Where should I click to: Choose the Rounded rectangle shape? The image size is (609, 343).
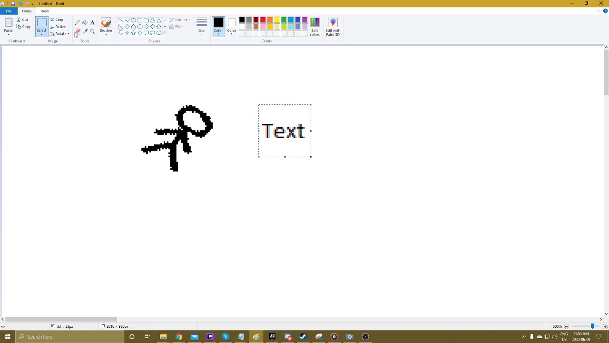tap(146, 20)
